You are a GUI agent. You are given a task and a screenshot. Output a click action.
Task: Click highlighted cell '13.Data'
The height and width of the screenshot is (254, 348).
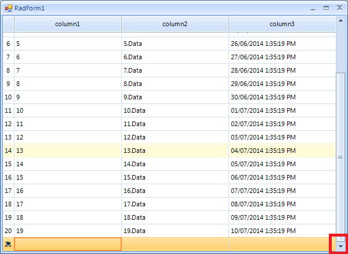tap(175, 151)
